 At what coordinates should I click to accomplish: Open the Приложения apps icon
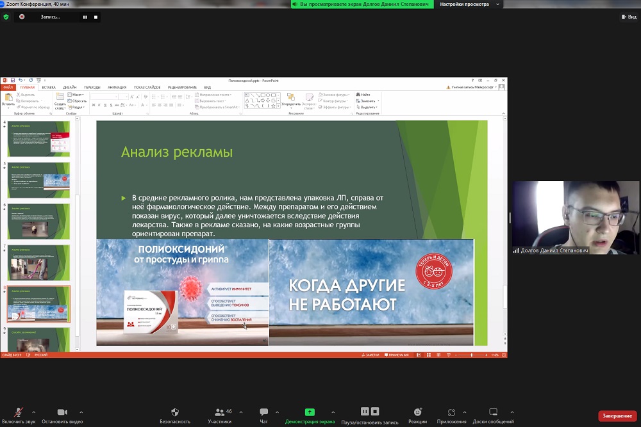[451, 412]
